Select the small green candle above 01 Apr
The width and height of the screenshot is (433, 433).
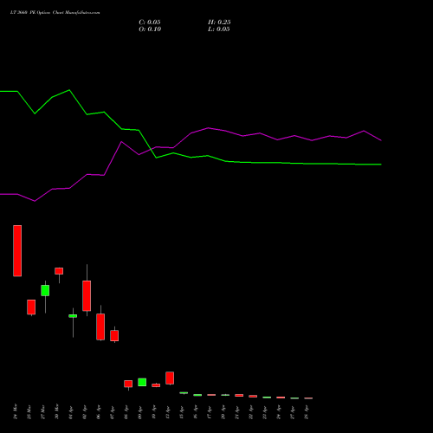tap(73, 316)
